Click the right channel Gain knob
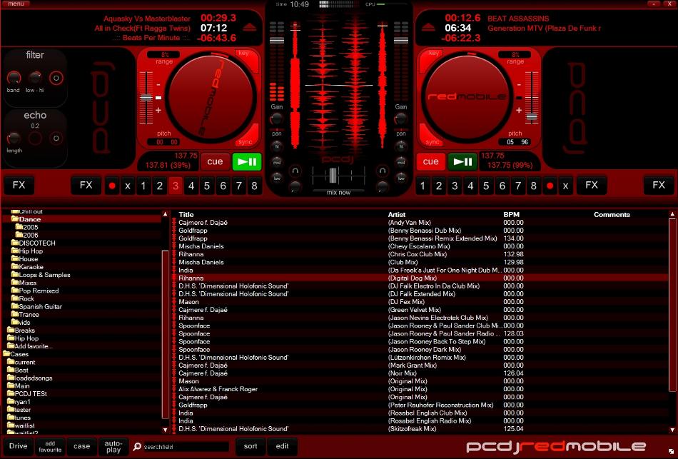The image size is (678, 459). tap(401, 118)
